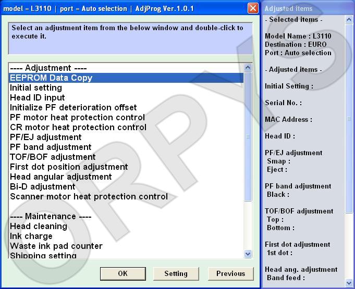Click Head ID label in side panel
This screenshot has height=289, width=355.
280,136
